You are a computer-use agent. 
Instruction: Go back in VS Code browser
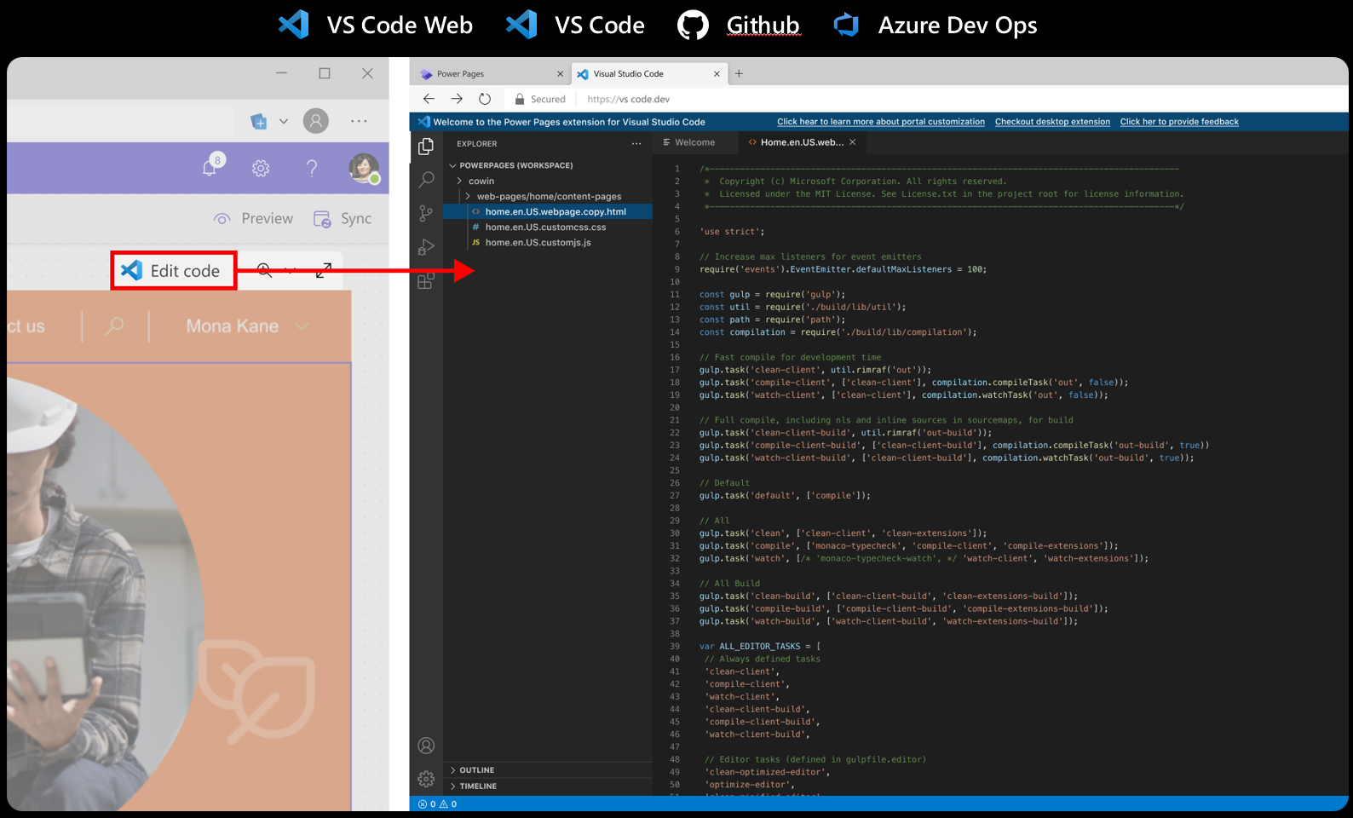[429, 99]
